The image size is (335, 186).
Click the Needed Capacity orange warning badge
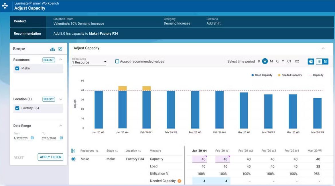tap(179, 181)
